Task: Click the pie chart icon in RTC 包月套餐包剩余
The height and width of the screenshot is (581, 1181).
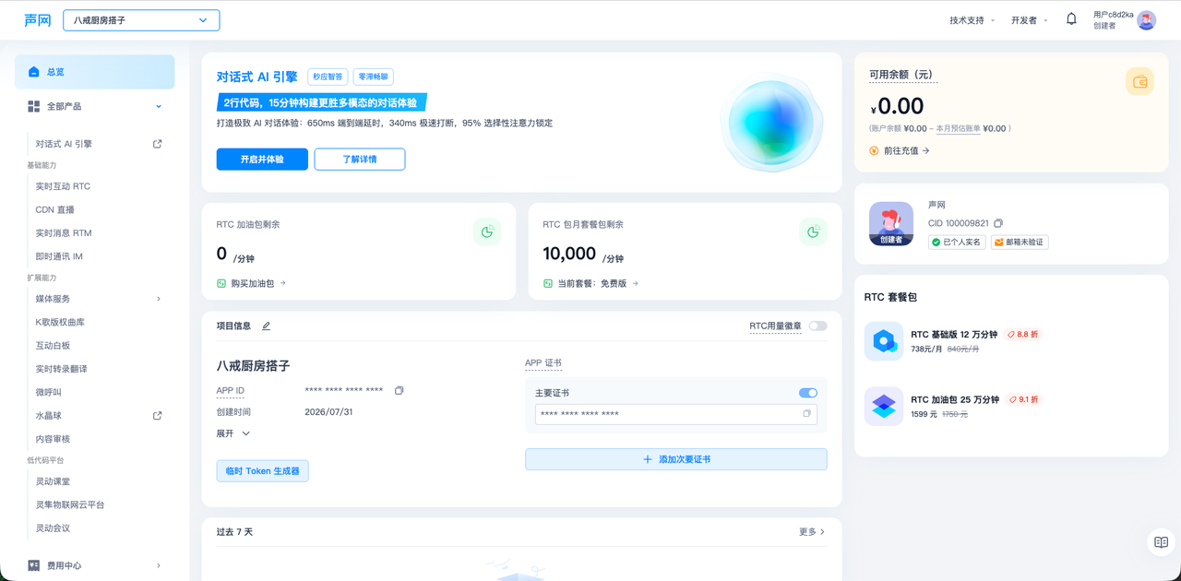Action: [x=813, y=232]
